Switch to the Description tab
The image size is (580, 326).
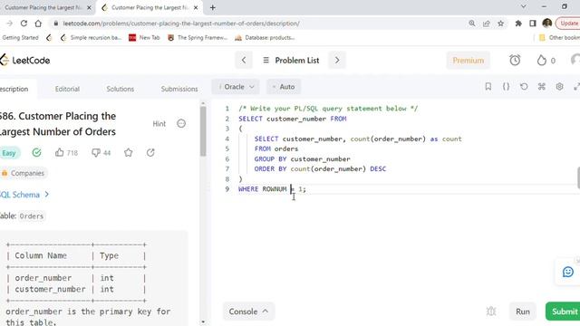click(14, 89)
